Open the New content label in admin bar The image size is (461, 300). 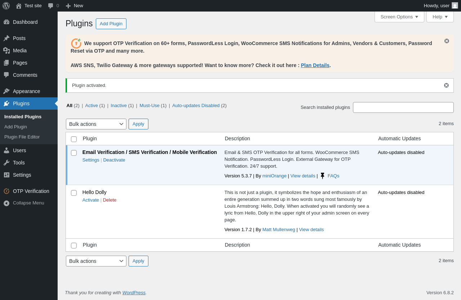point(79,6)
